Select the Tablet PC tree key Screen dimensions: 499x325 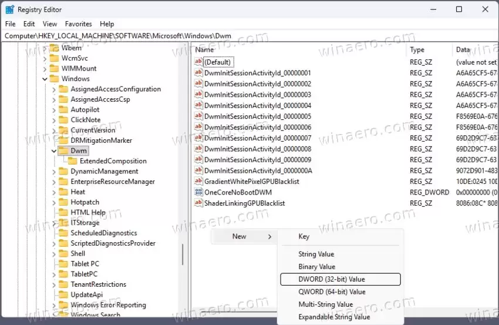85,263
